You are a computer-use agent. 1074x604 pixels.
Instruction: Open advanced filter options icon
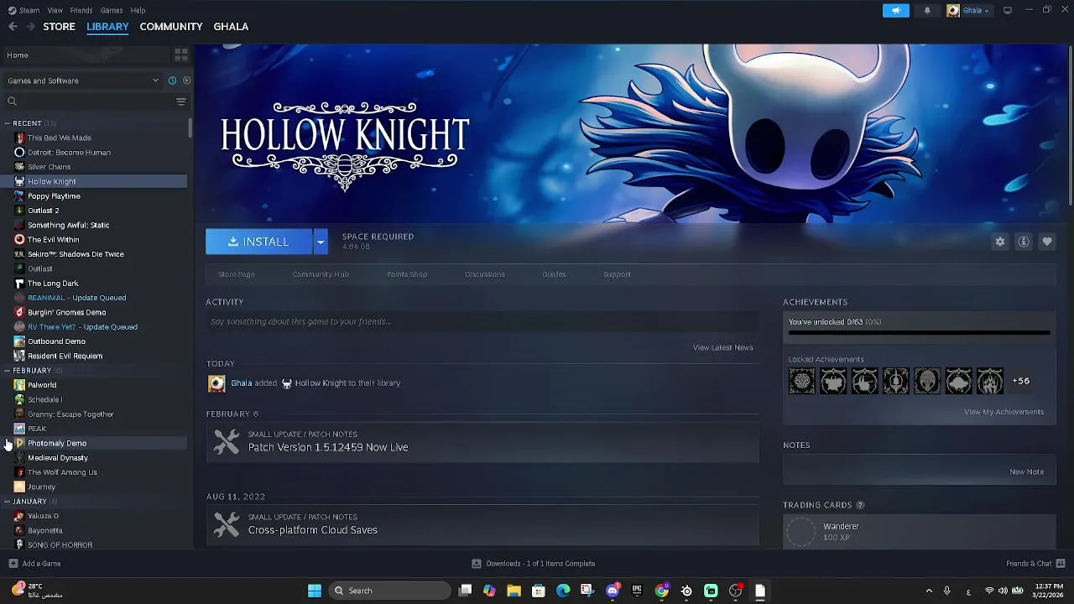point(181,102)
